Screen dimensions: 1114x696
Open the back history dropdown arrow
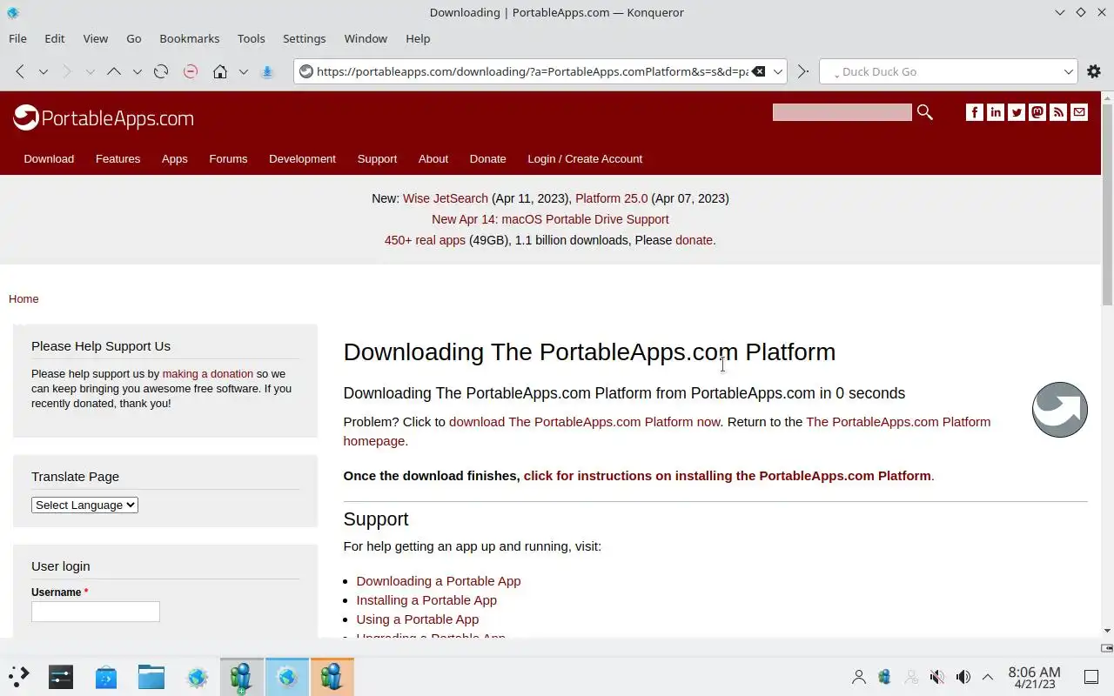point(43,71)
